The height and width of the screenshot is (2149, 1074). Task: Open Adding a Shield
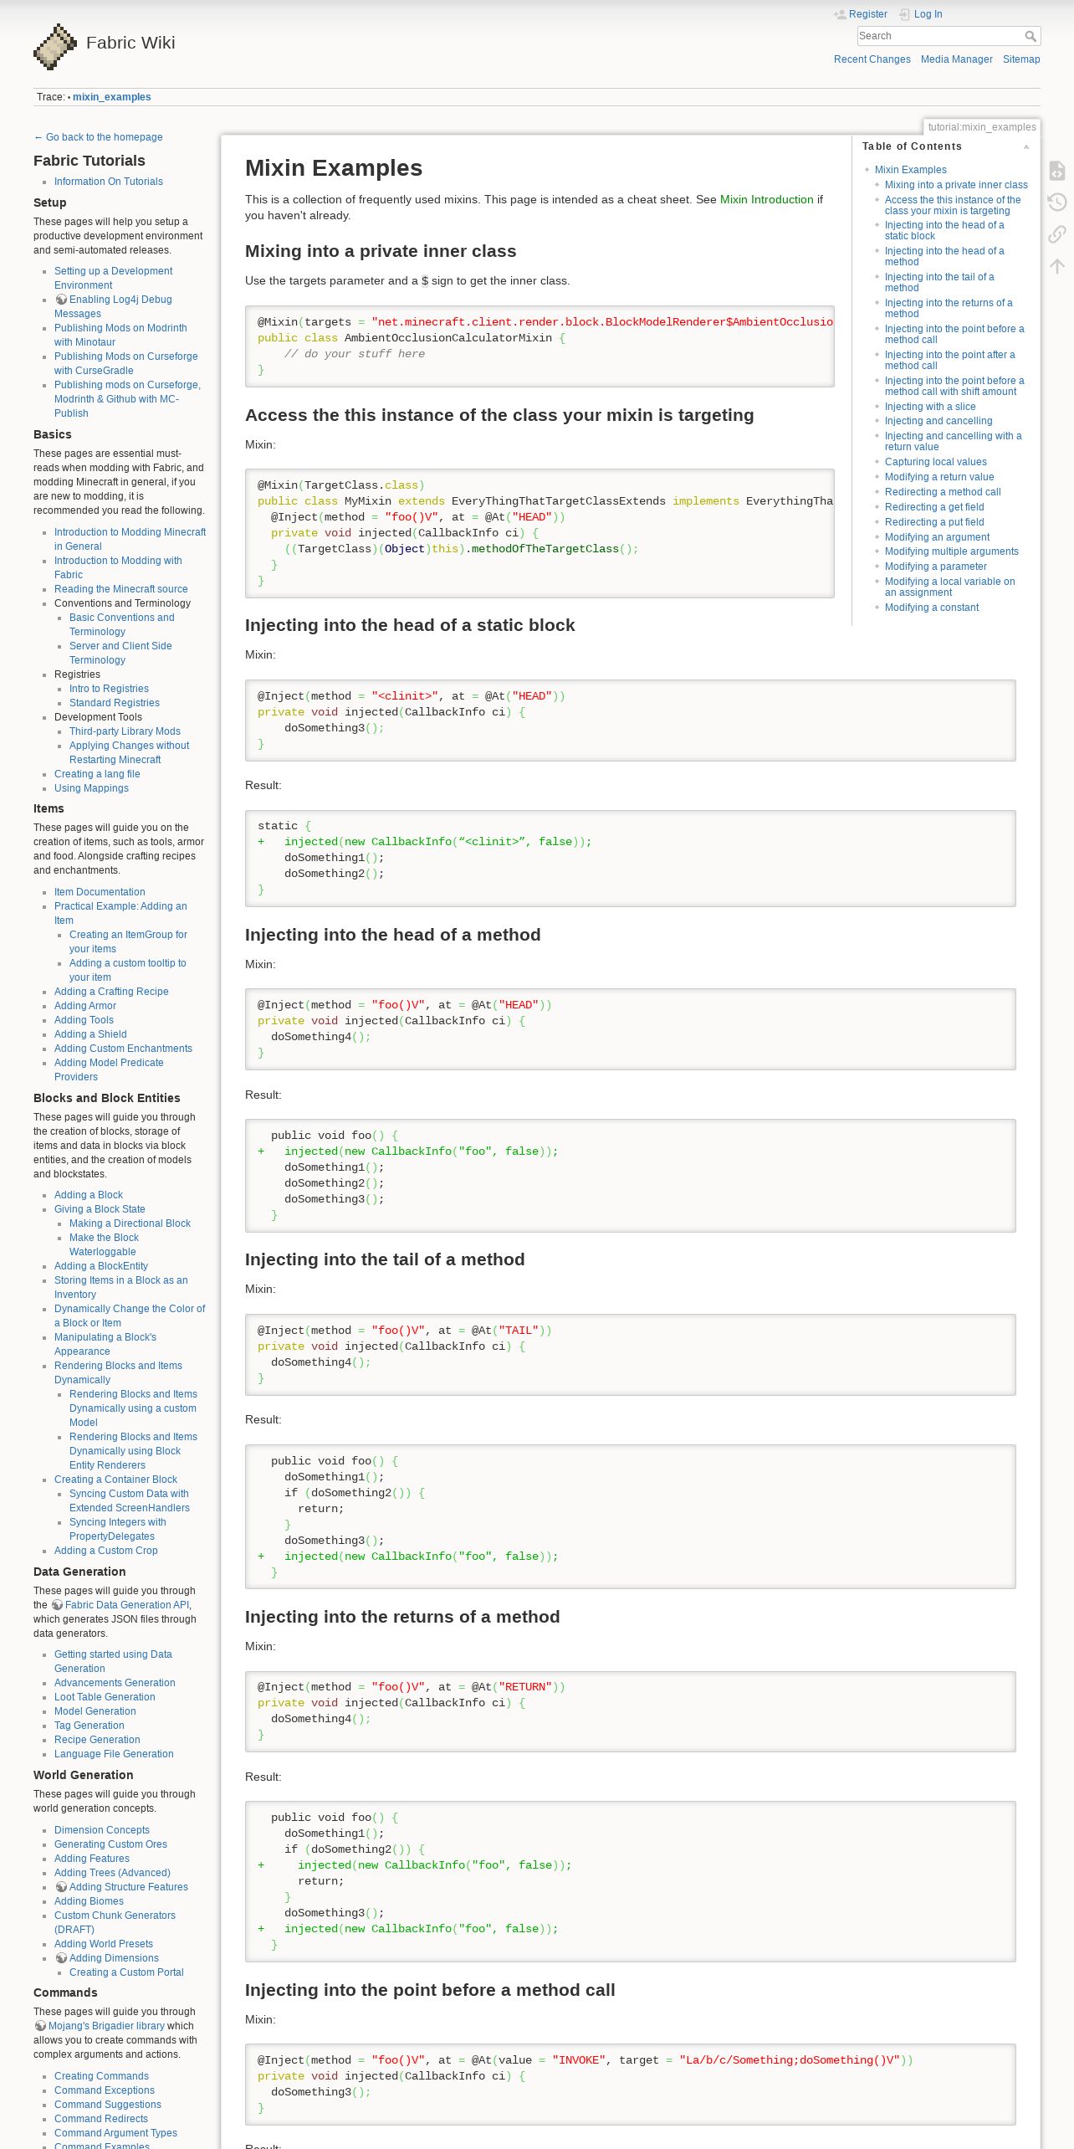coord(90,1034)
